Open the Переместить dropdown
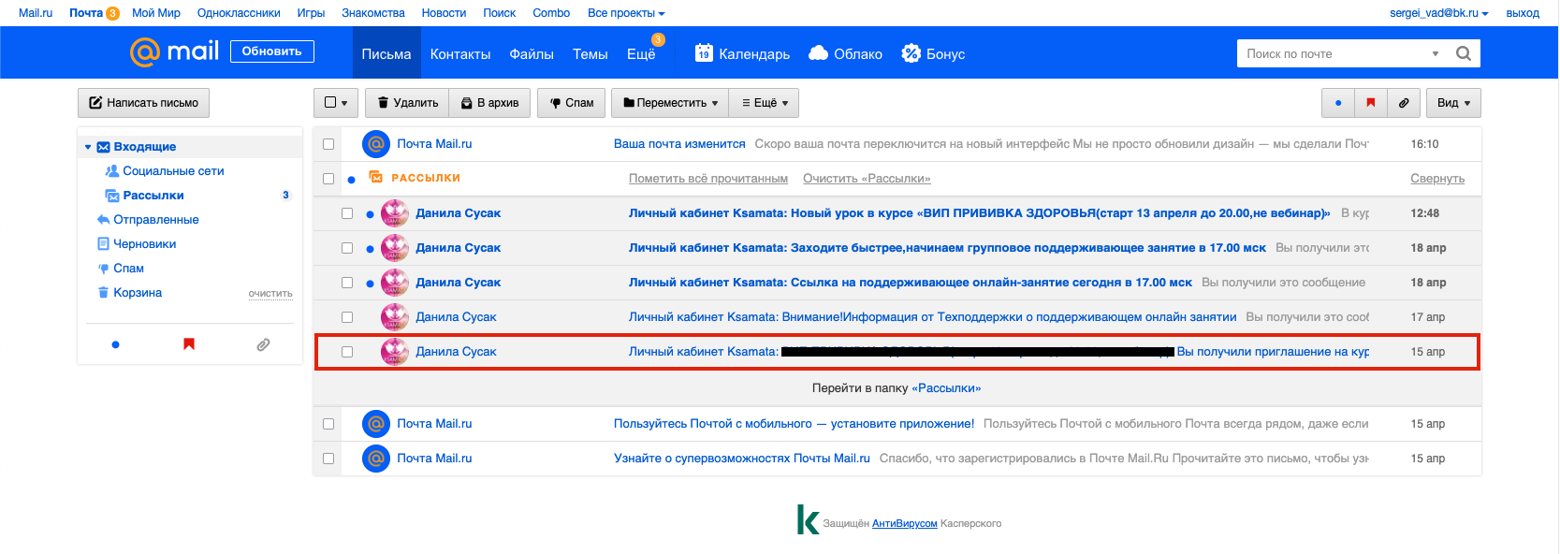Image resolution: width=1560 pixels, height=554 pixels. click(671, 103)
